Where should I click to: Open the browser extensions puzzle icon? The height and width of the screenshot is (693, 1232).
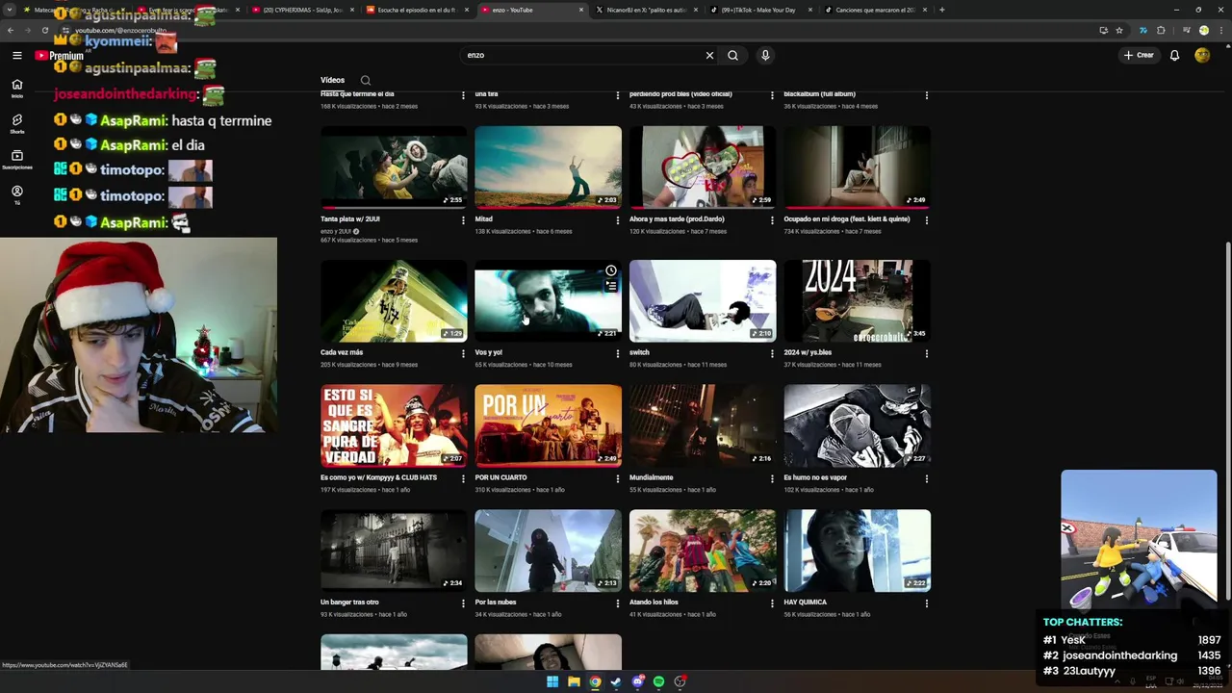[x=1161, y=30]
